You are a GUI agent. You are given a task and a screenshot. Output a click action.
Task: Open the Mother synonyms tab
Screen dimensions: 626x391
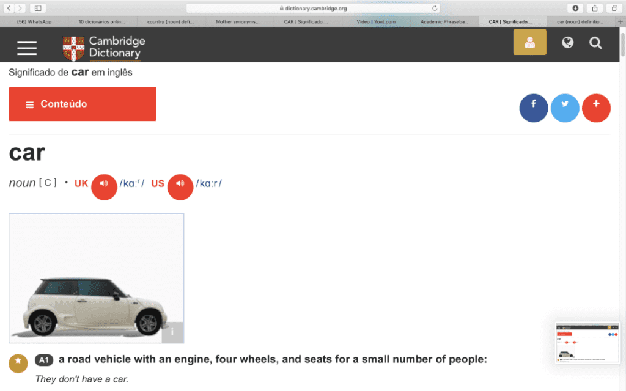coord(238,21)
